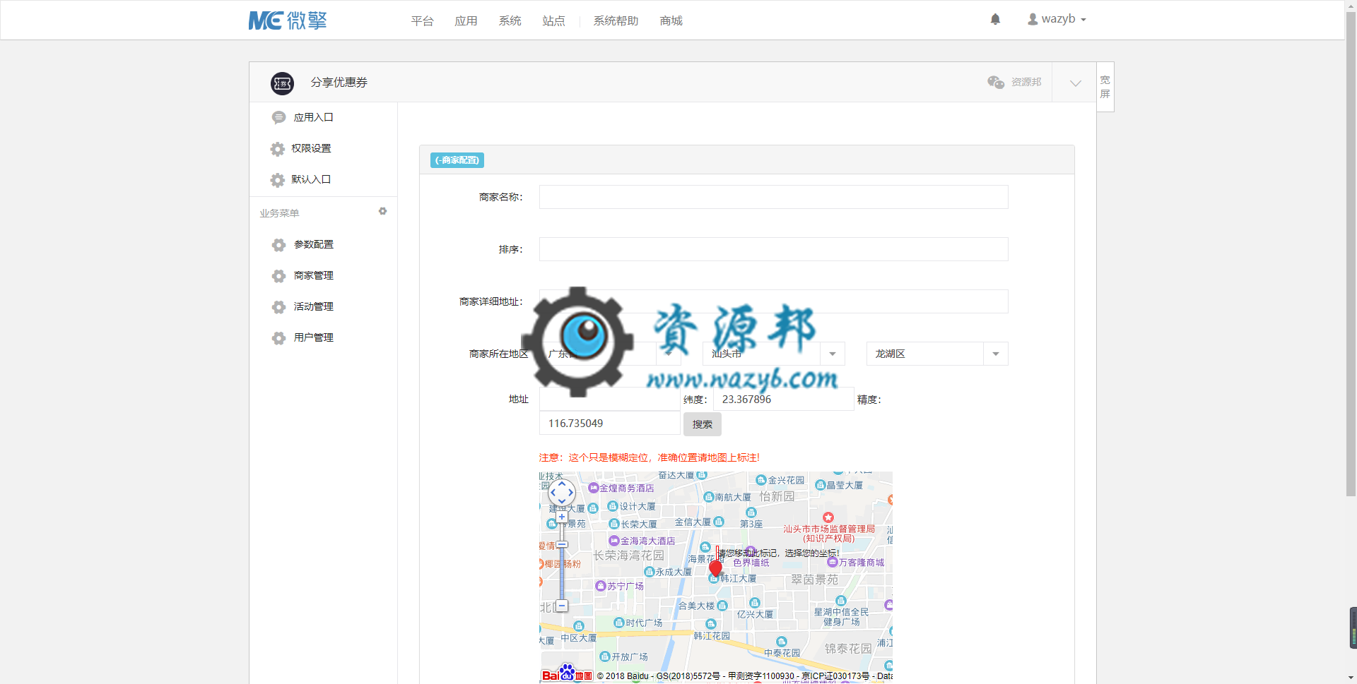The height and width of the screenshot is (684, 1357).
Task: Click the 应用入口 chat bubble icon
Action: [278, 118]
